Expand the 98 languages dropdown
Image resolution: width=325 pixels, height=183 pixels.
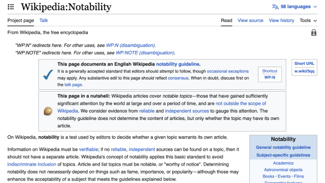pos(295,7)
